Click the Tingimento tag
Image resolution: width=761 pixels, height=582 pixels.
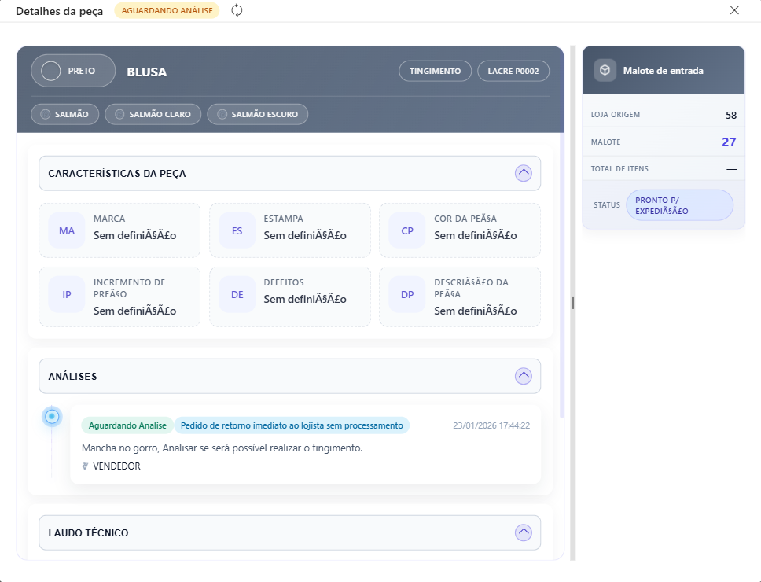pos(435,71)
